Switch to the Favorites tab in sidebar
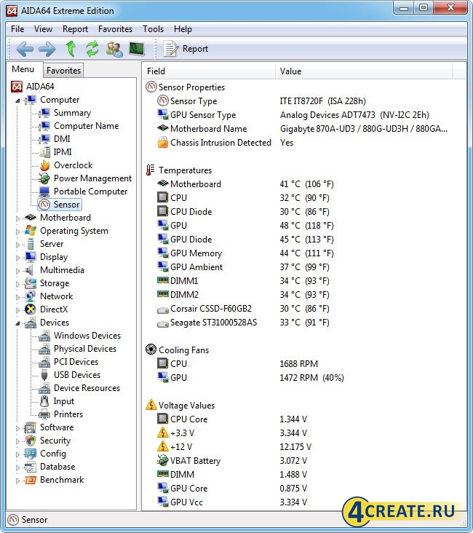 [x=63, y=71]
